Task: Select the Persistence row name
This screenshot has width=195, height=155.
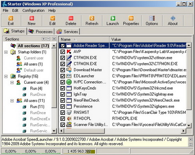Action: pos(83,106)
